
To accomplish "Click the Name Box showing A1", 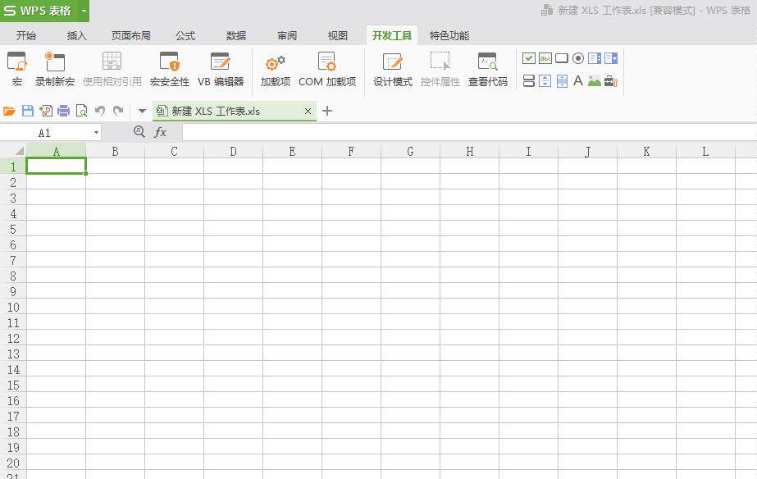I will pyautogui.click(x=46, y=133).
